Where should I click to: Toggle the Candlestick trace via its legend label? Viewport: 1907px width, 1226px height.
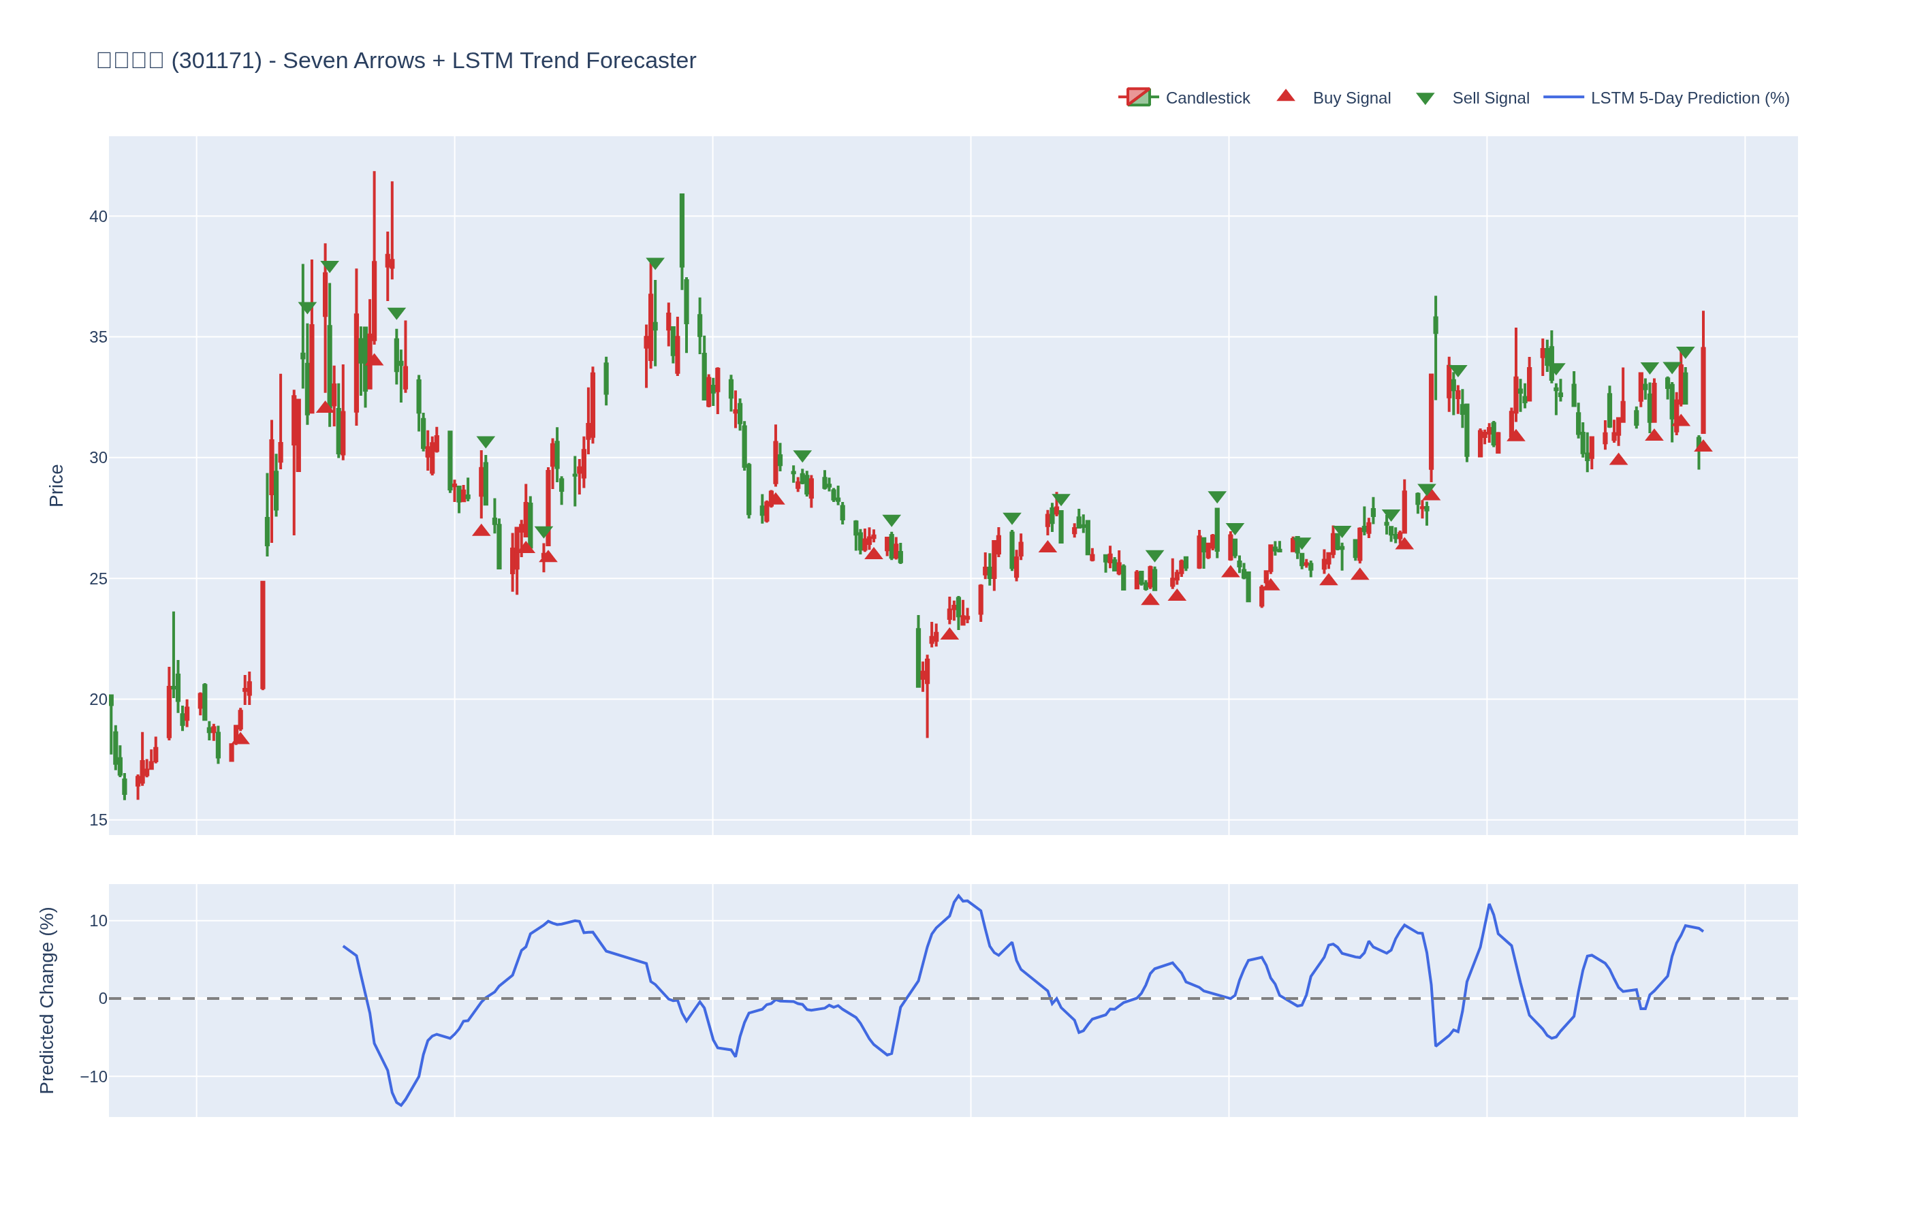click(x=1207, y=98)
